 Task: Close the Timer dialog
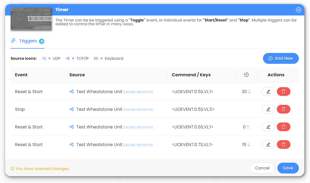click(298, 10)
